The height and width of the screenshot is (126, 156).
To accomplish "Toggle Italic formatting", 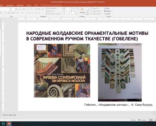I will coord(3,13).
